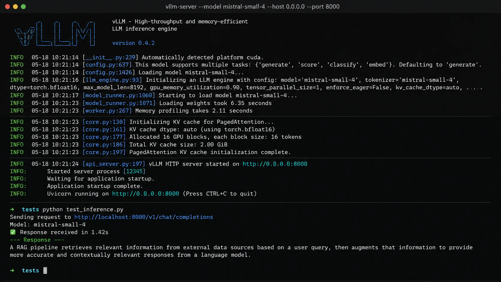Screen dimensions: 501x282
Task: Click 'Application startup complete.' line
Action: coord(95,186)
